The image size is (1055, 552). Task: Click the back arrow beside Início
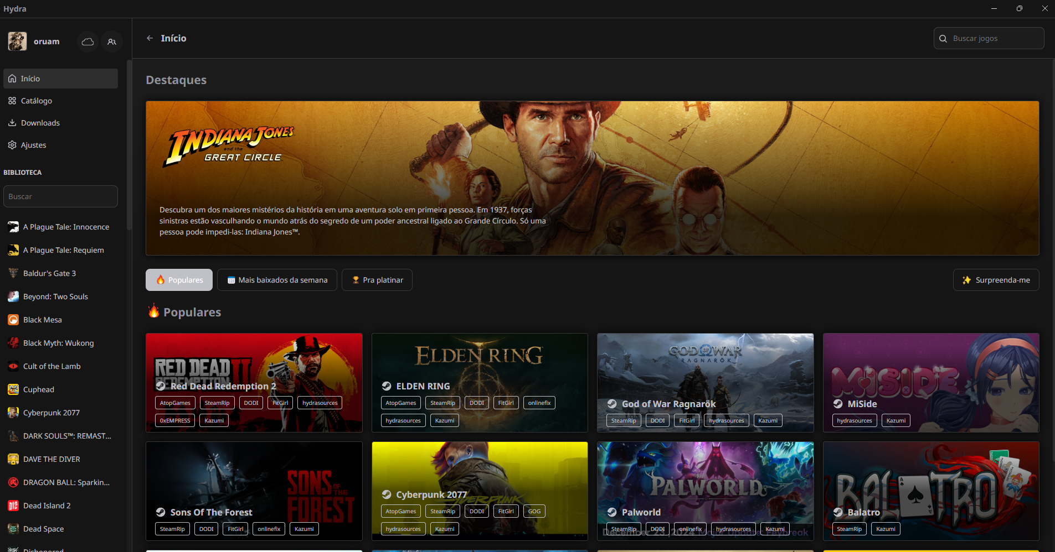pos(150,38)
